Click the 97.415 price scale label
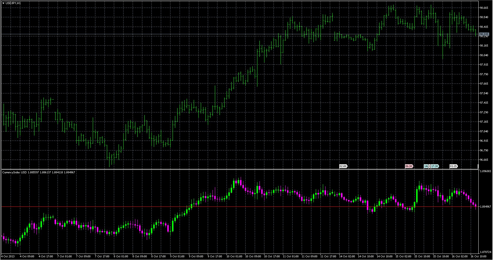This screenshot has height=260, width=493. 484,103
